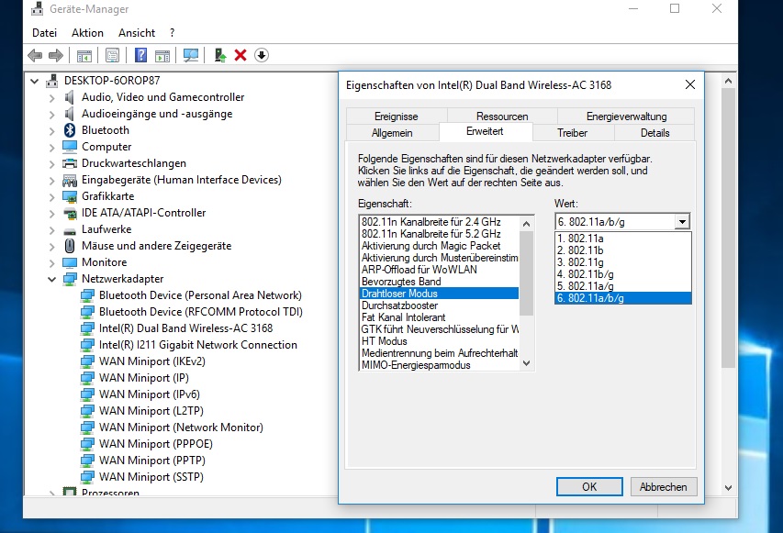Viewport: 783px width, 533px height.
Task: Click the Abbrechen button
Action: (663, 486)
